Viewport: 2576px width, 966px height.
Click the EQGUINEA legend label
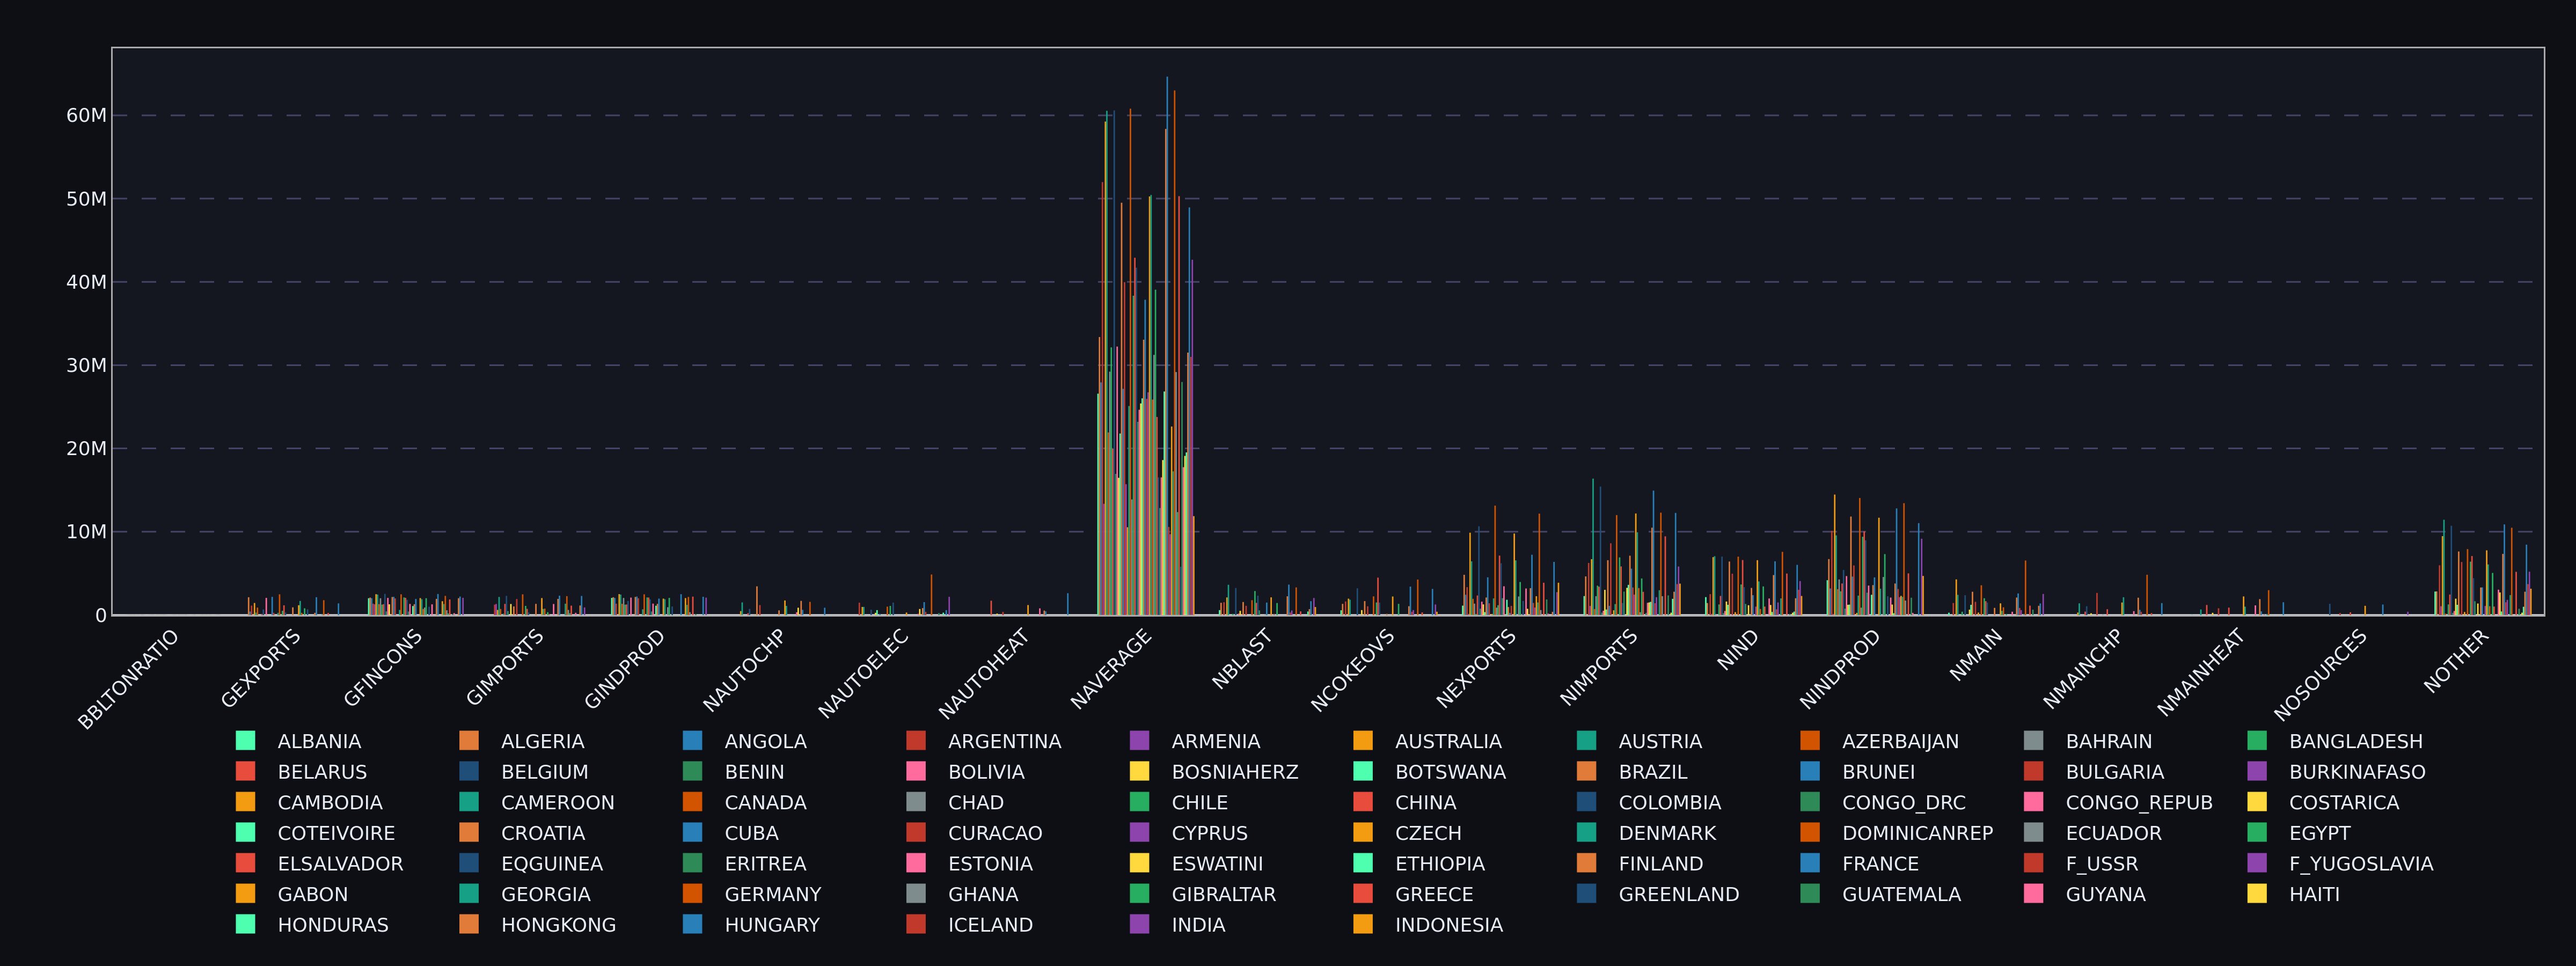[x=552, y=864]
